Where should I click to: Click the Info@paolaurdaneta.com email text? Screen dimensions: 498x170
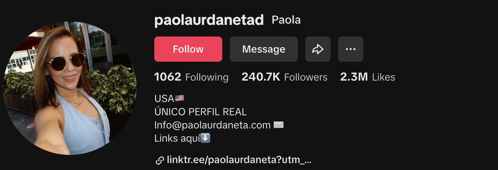point(212,125)
